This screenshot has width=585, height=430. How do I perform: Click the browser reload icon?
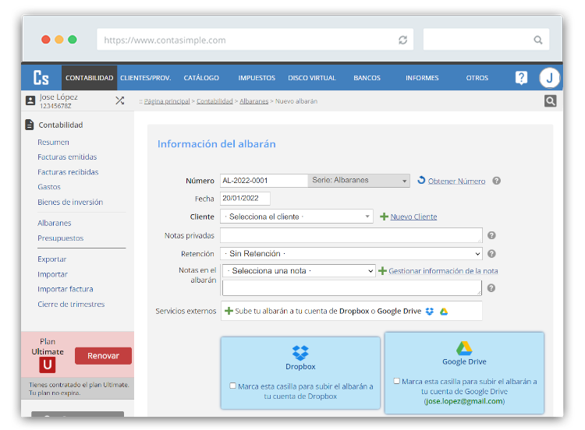pos(402,40)
